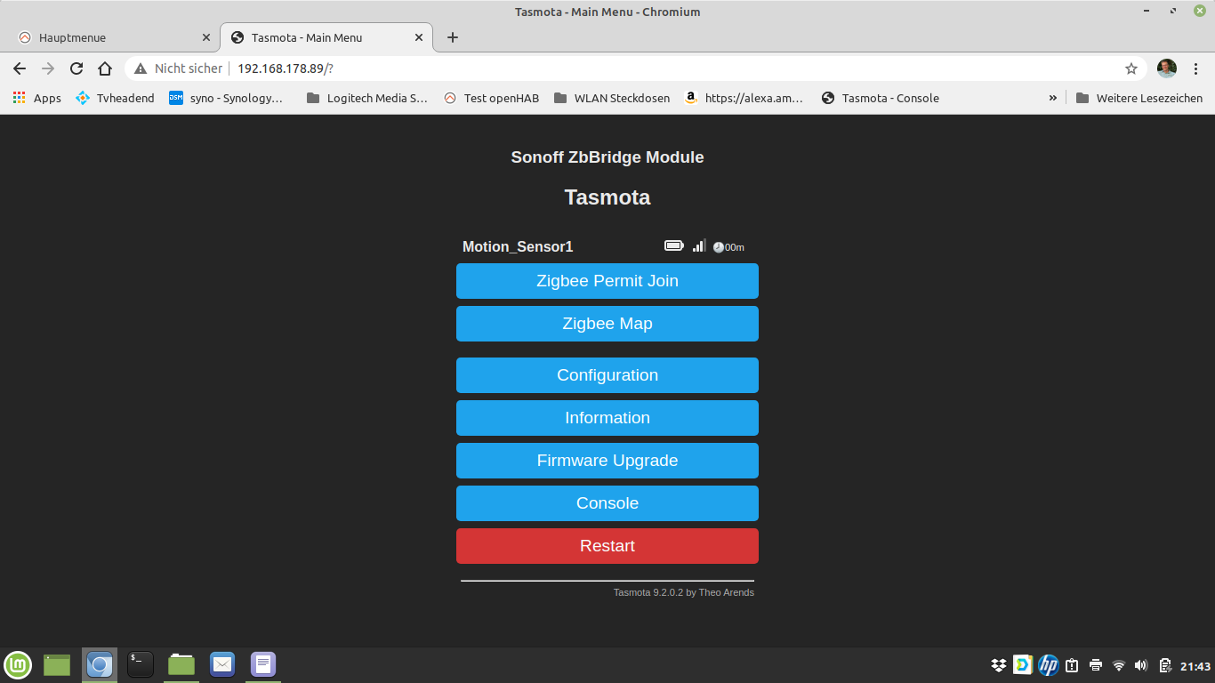Click the clipboard warning tray icon
1215x683 pixels.
(1073, 665)
